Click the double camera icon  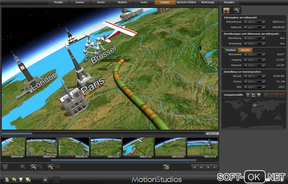[33, 167]
